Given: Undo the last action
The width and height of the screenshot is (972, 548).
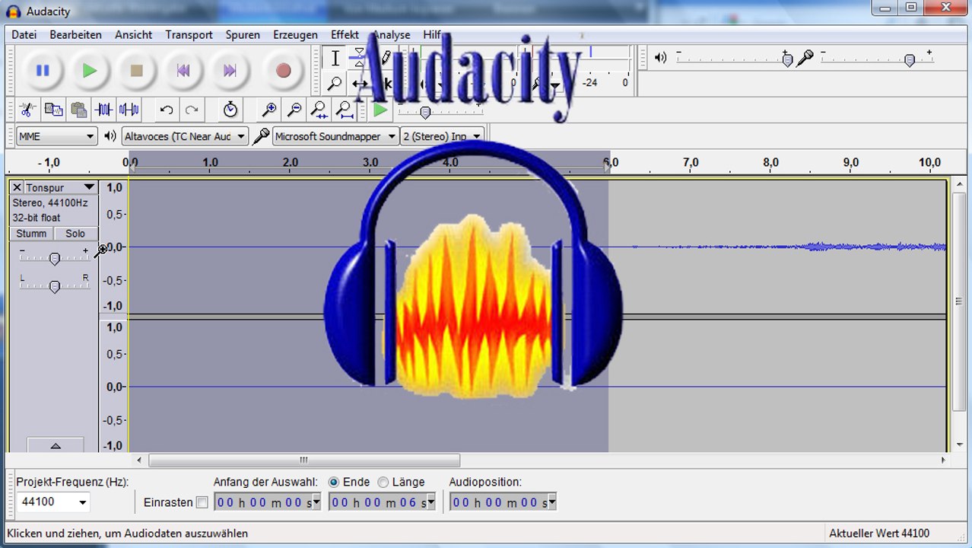Looking at the screenshot, I should coord(167,110).
